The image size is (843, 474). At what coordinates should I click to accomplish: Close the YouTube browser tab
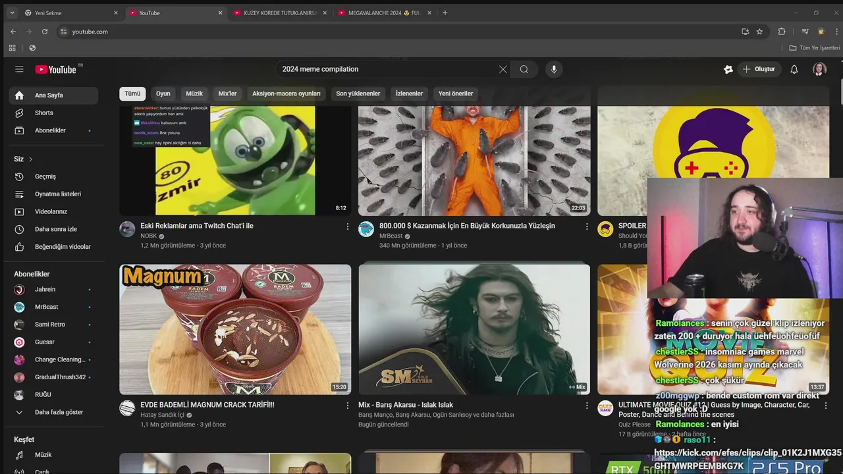(x=221, y=13)
